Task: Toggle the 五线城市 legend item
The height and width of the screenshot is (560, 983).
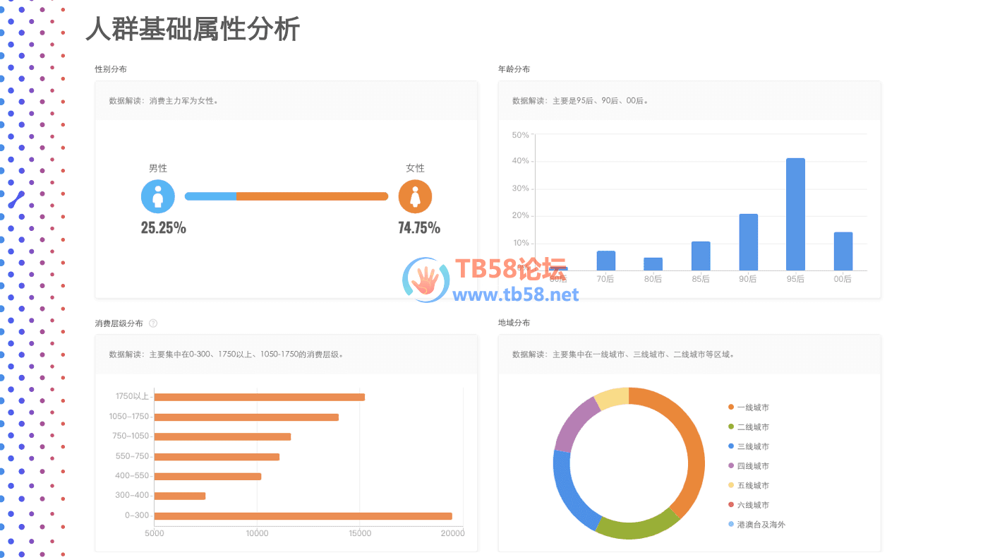Action: [x=752, y=486]
